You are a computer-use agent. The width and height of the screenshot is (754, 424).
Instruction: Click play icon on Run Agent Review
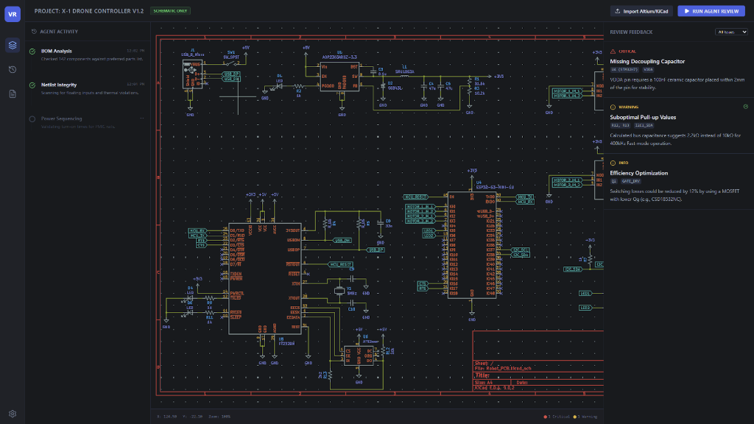point(687,11)
